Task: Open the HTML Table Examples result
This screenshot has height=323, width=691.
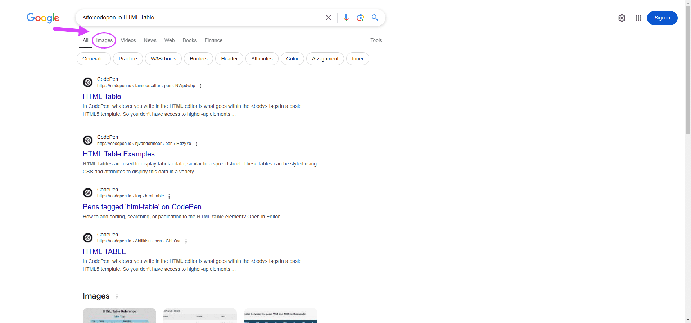Action: [119, 154]
